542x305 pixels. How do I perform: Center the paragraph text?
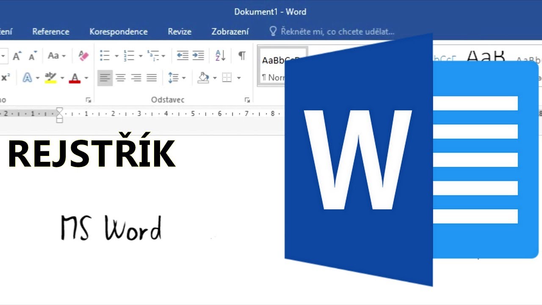tap(121, 78)
